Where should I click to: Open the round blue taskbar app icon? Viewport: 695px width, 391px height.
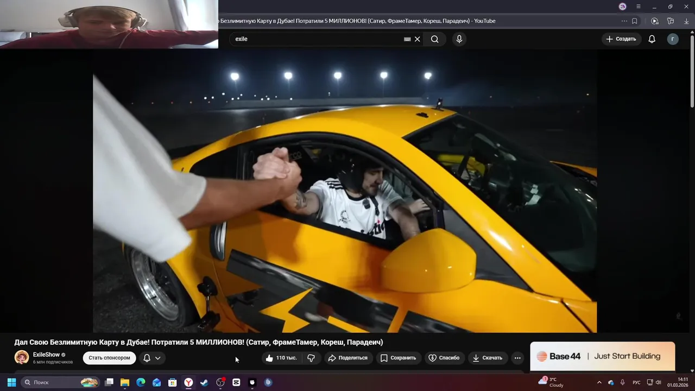coord(268,382)
